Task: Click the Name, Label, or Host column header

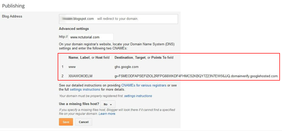Action: tap(89, 58)
